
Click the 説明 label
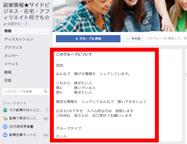click(x=59, y=66)
